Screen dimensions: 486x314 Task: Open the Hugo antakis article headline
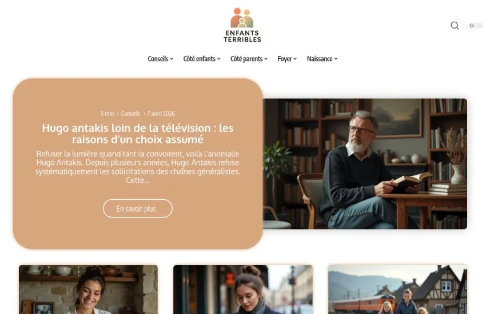pos(138,134)
